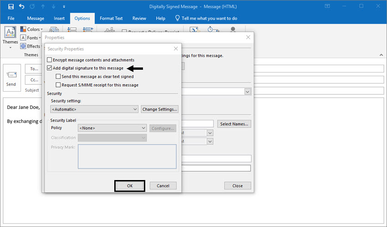The width and height of the screenshot is (387, 227).
Task: Check Send this message as clear text signed
Action: coord(58,76)
